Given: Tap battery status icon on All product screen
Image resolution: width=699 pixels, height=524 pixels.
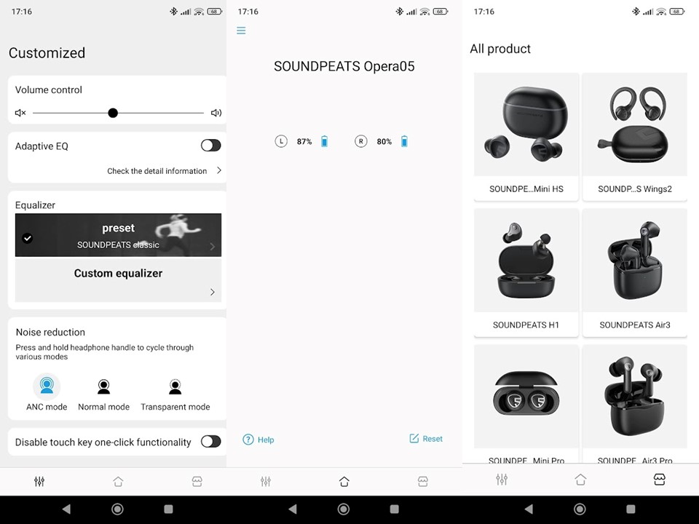Looking at the screenshot, I should point(678,11).
